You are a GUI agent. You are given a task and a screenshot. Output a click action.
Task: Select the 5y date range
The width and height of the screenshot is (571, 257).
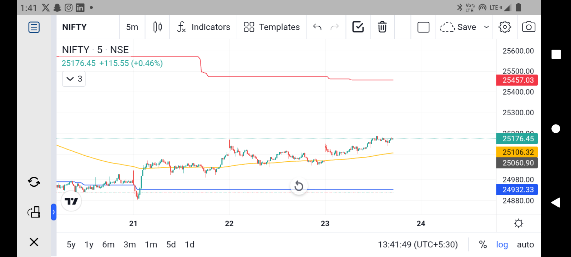(71, 245)
